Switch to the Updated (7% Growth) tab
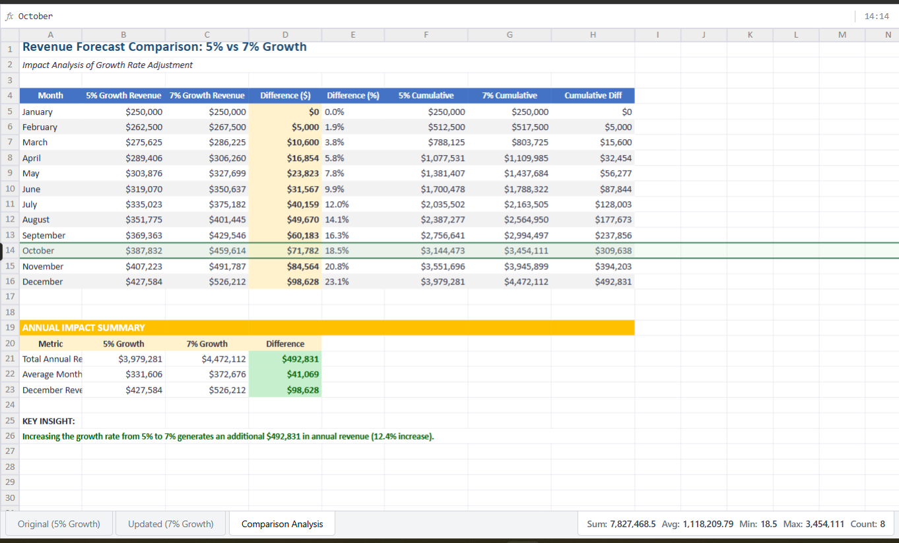 point(170,523)
